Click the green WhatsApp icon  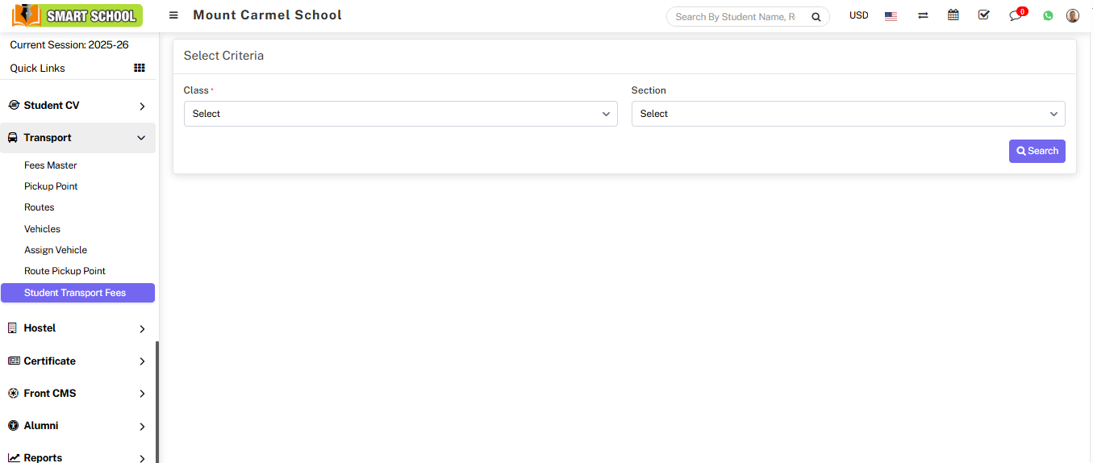pos(1048,16)
